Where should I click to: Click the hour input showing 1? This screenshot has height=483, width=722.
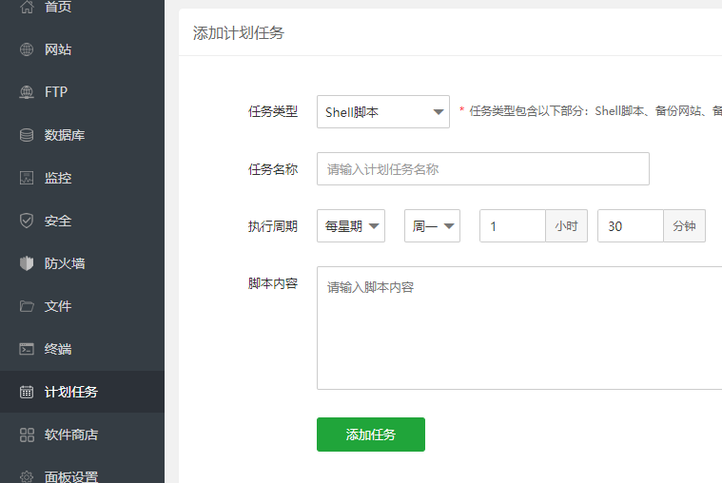coord(513,226)
